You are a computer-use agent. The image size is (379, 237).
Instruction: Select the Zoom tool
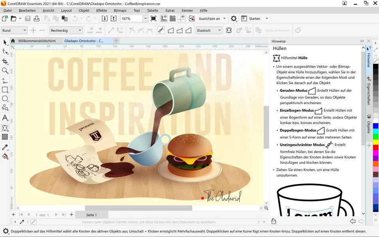[5, 71]
